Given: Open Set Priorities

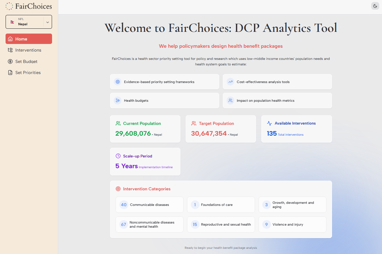Looking at the screenshot, I should [28, 72].
